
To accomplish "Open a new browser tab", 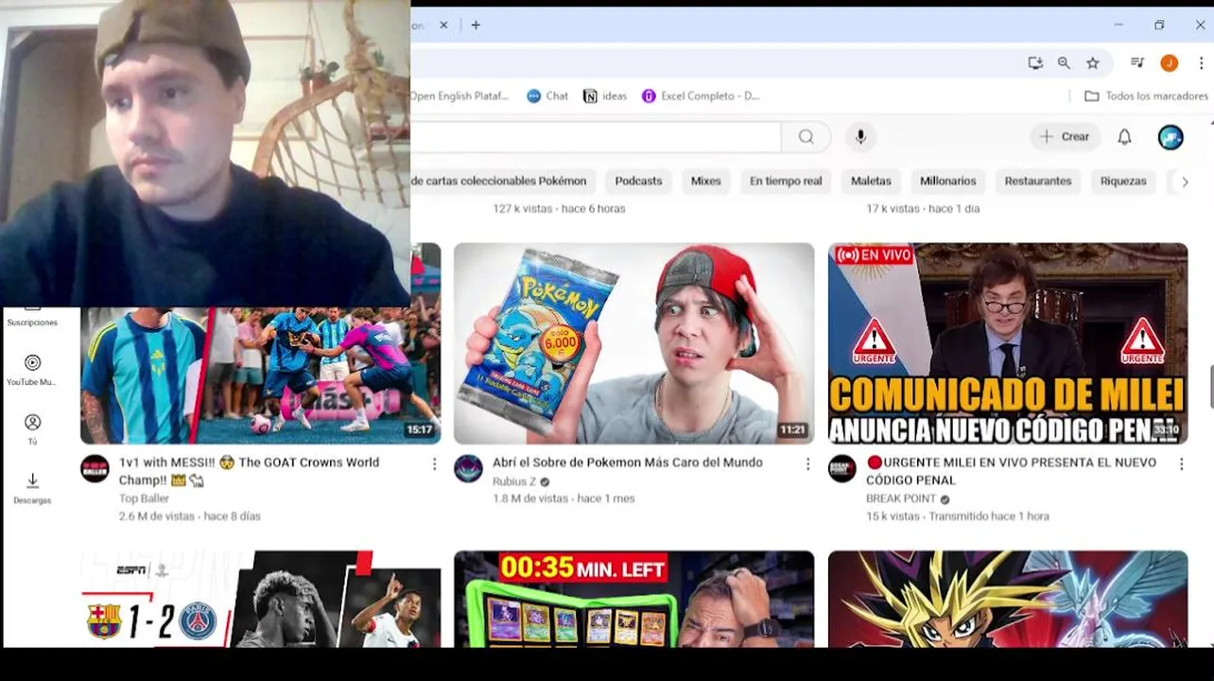I will pos(476,26).
